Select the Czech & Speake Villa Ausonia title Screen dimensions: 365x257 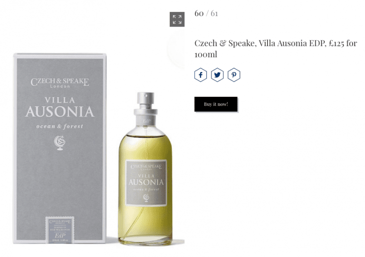pos(276,49)
